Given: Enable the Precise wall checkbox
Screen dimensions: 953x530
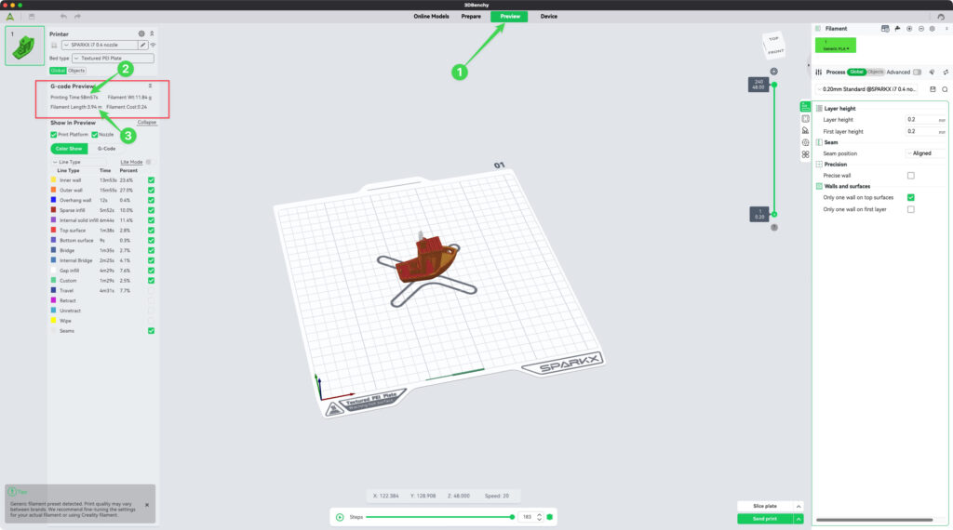Looking at the screenshot, I should pyautogui.click(x=910, y=175).
